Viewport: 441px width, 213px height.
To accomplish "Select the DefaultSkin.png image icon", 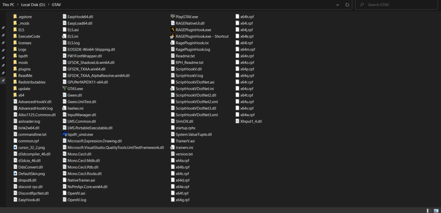I will tap(15, 174).
